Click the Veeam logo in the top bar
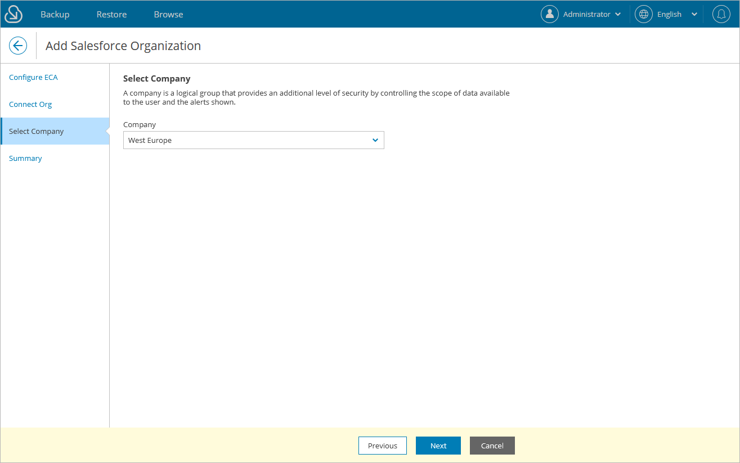The height and width of the screenshot is (463, 740). pyautogui.click(x=12, y=14)
